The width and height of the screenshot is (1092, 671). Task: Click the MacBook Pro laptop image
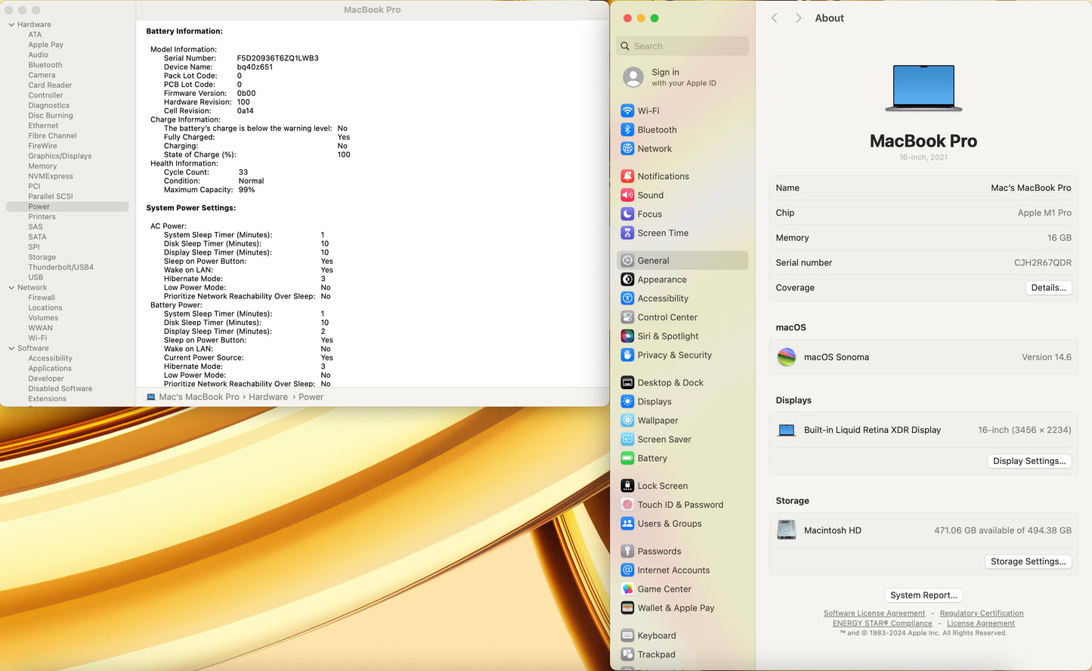(x=923, y=88)
